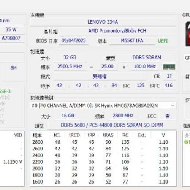Select the 2600 frequency row in timing table
This screenshot has width=190, height=190.
pyautogui.click(x=103, y=149)
